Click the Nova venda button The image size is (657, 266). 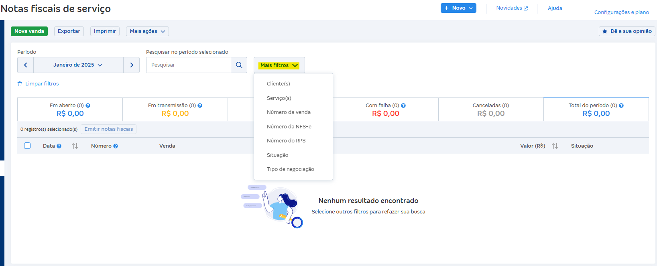[x=29, y=31]
